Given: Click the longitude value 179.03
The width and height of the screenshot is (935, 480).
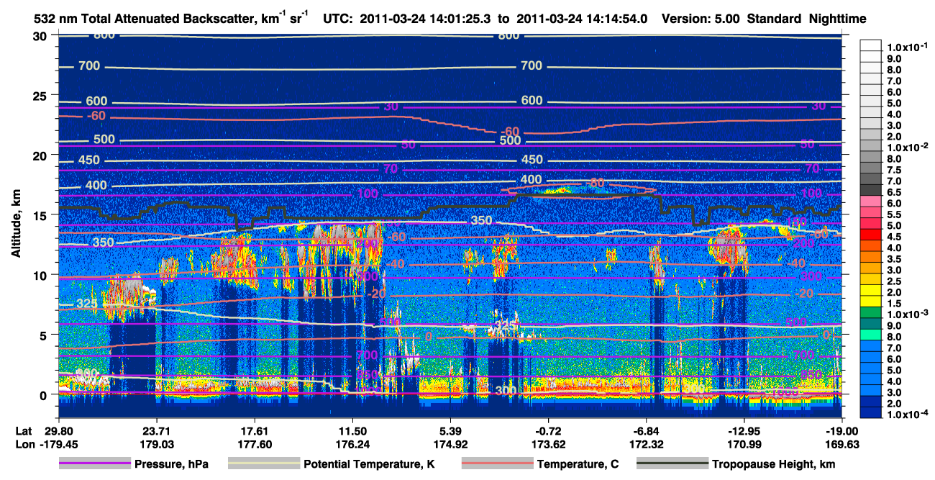Looking at the screenshot, I should (x=155, y=443).
